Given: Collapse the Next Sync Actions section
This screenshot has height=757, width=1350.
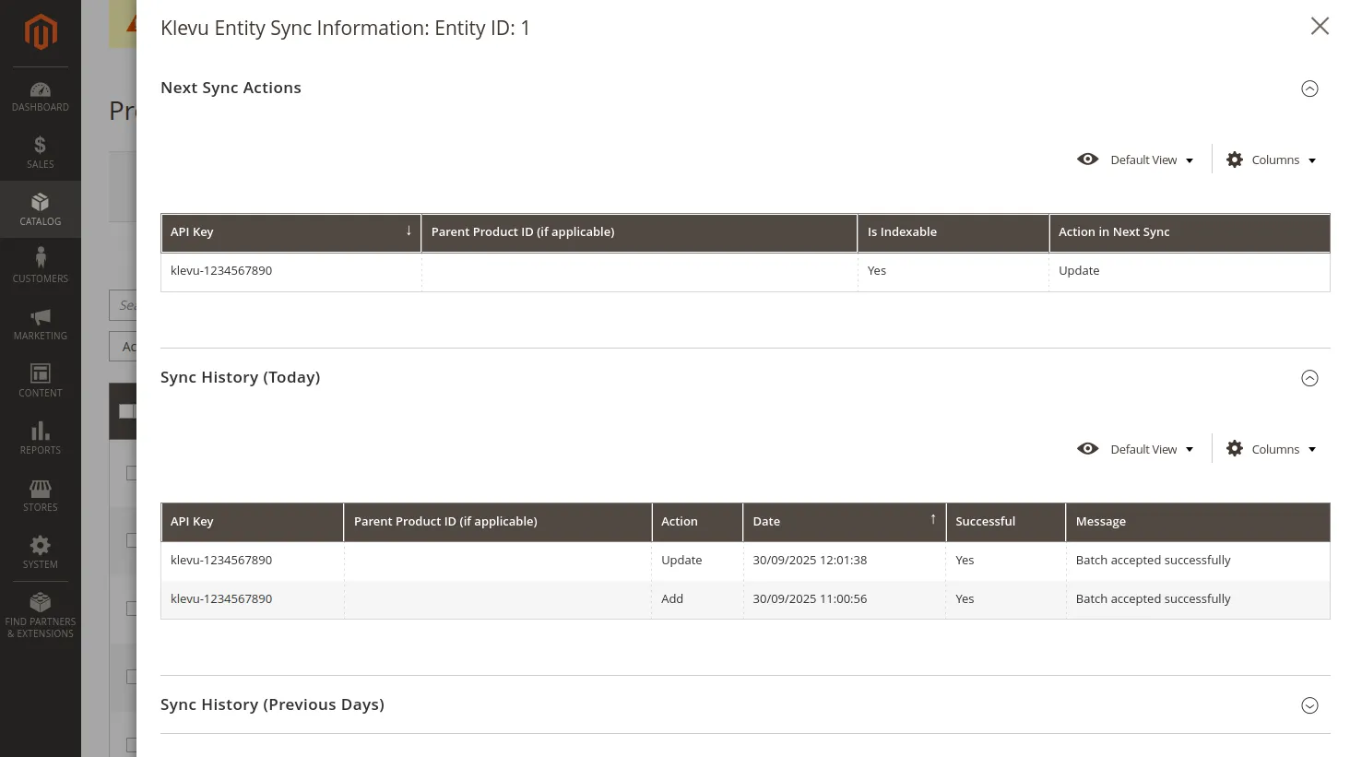Looking at the screenshot, I should click(1309, 89).
